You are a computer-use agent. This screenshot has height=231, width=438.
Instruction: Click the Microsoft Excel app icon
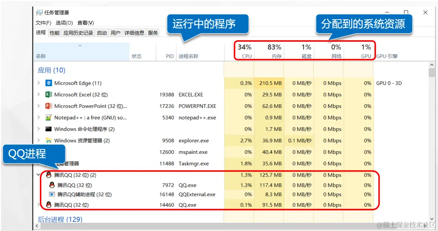pos(49,95)
